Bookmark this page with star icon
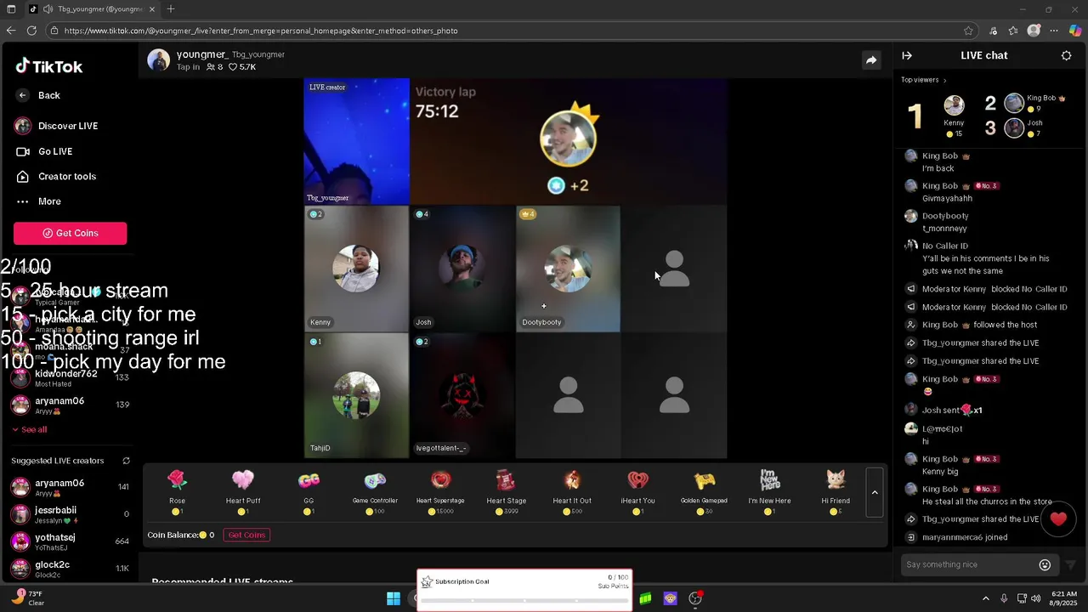Image resolution: width=1088 pixels, height=612 pixels. [968, 31]
